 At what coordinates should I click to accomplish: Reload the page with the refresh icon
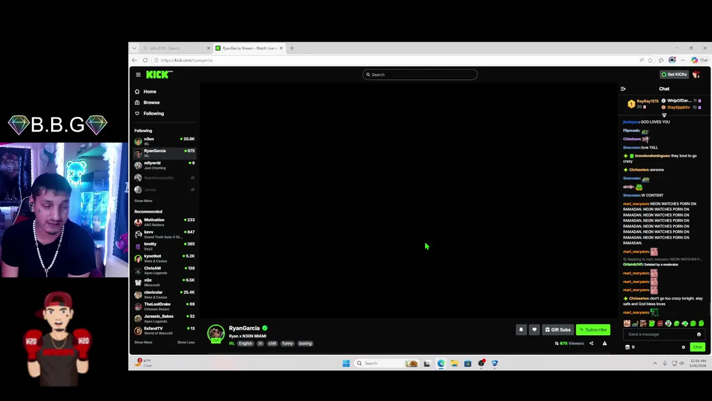point(145,60)
